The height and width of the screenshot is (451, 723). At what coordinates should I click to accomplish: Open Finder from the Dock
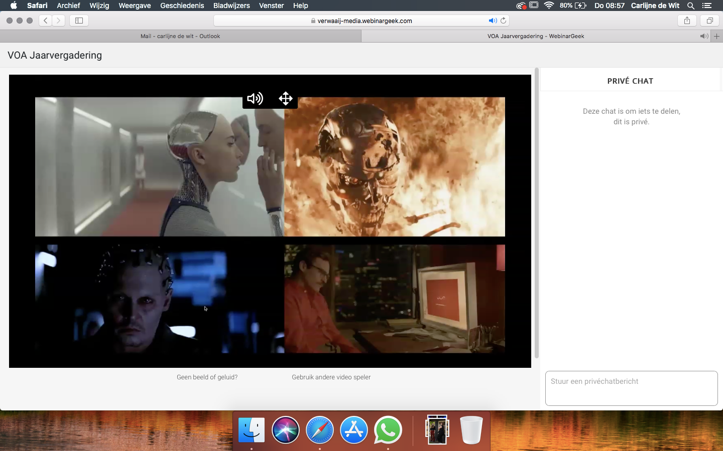252,430
